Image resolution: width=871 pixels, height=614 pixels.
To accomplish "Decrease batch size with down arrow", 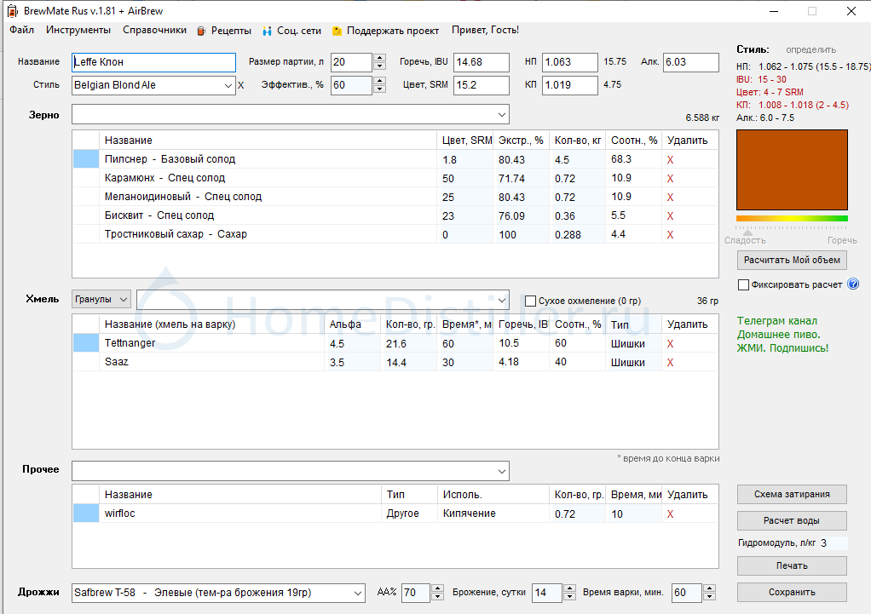I will [380, 66].
